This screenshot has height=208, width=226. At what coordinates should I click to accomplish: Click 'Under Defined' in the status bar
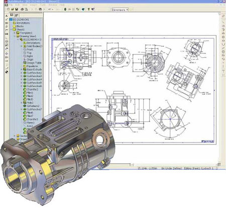173,168
